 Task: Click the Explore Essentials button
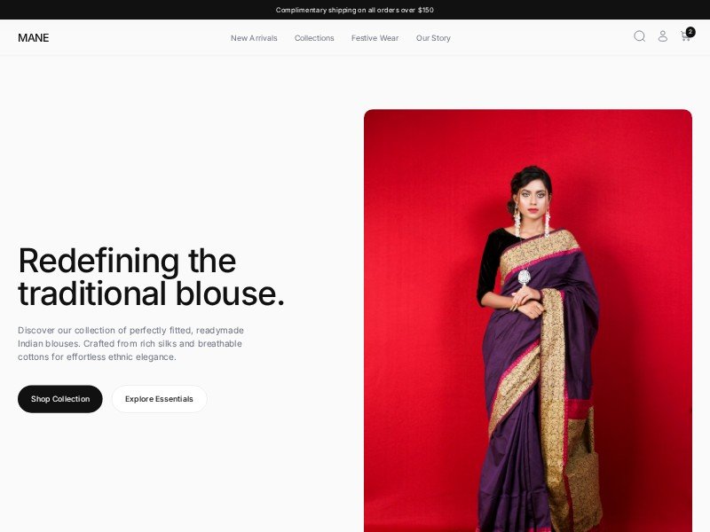(160, 399)
